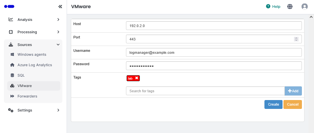Image resolution: width=314 pixels, height=133 pixels.
Task: Click the Add tag button
Action: click(x=293, y=91)
